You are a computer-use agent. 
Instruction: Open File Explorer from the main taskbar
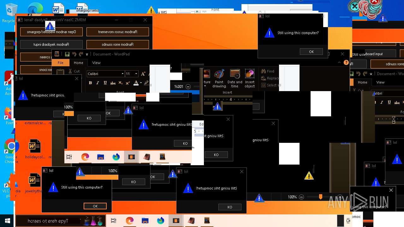tap(145, 221)
